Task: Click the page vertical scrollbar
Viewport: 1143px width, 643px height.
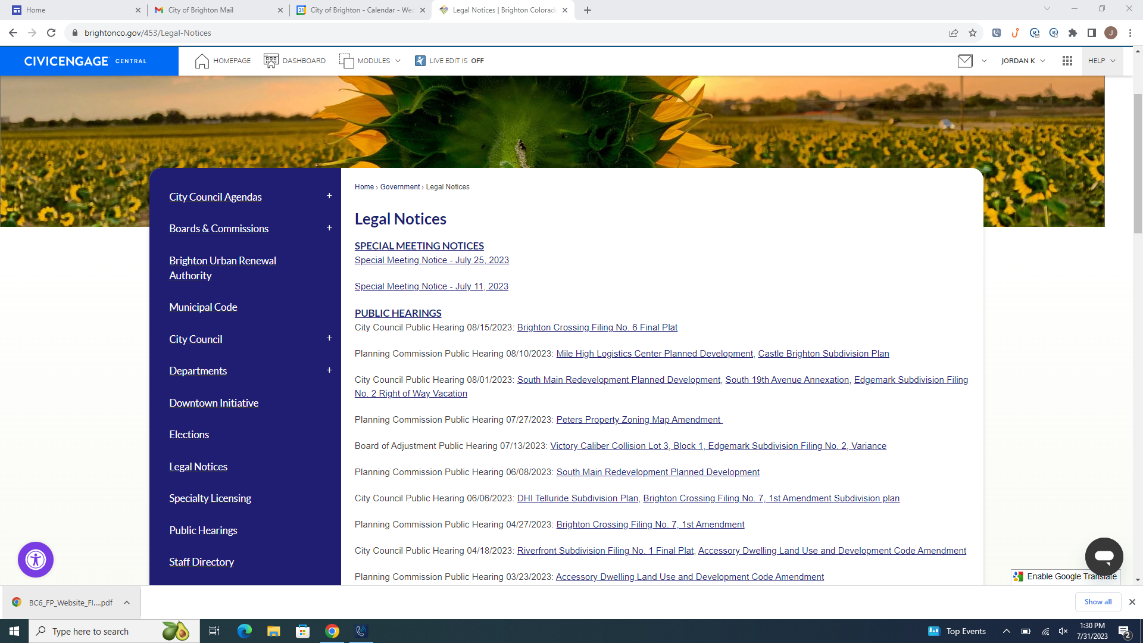Action: point(1138,164)
